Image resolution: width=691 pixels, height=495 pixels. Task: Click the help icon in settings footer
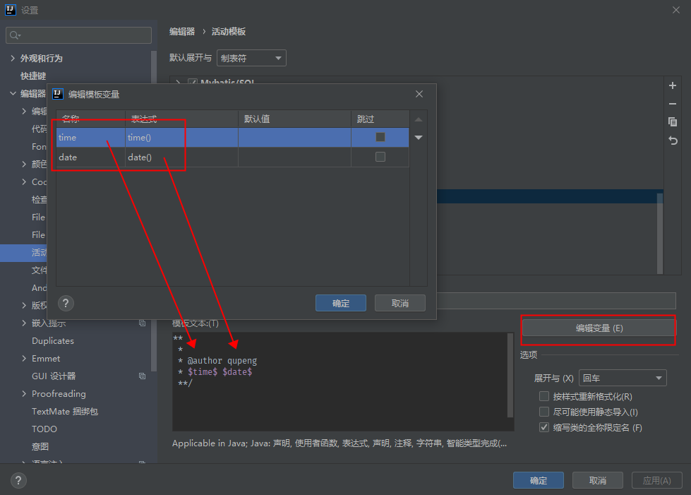18,480
